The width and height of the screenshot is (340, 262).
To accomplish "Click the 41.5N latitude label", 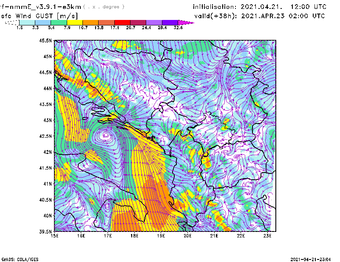I will click(x=45, y=168).
